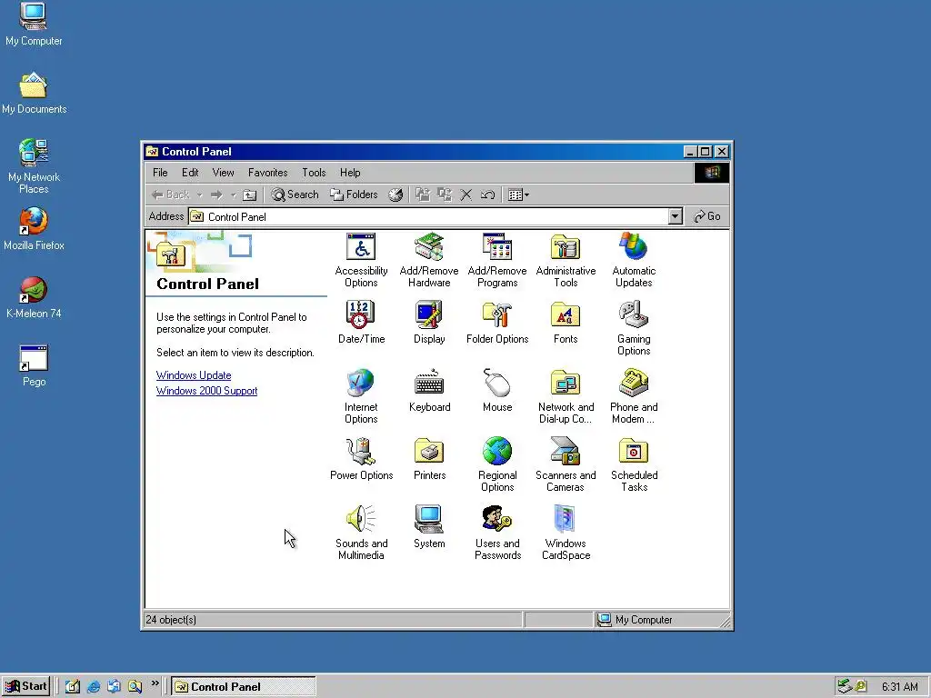
Task: Open the Edit menu
Action: (190, 173)
